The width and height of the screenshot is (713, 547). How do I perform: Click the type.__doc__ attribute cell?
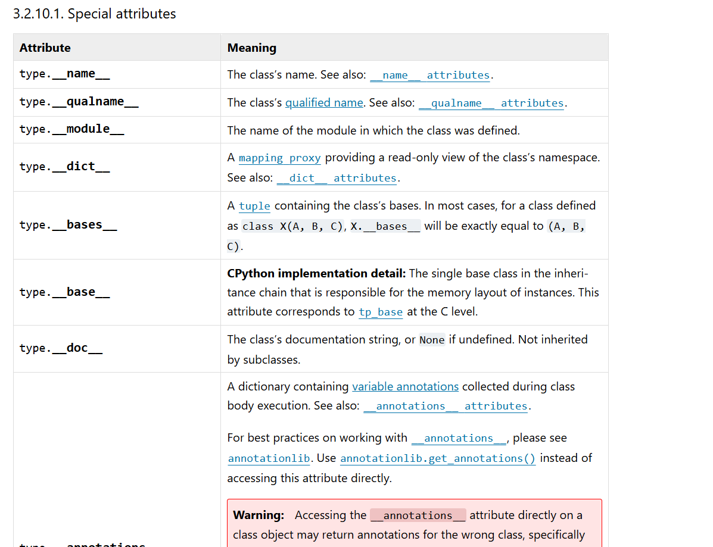click(61, 348)
